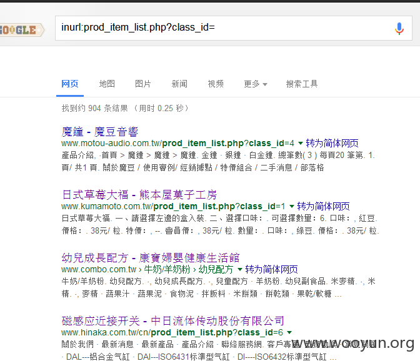Click the 牛奶/羊奶粉 breadcrumb in combo result
This screenshot has width=420, height=361.
click(167, 269)
